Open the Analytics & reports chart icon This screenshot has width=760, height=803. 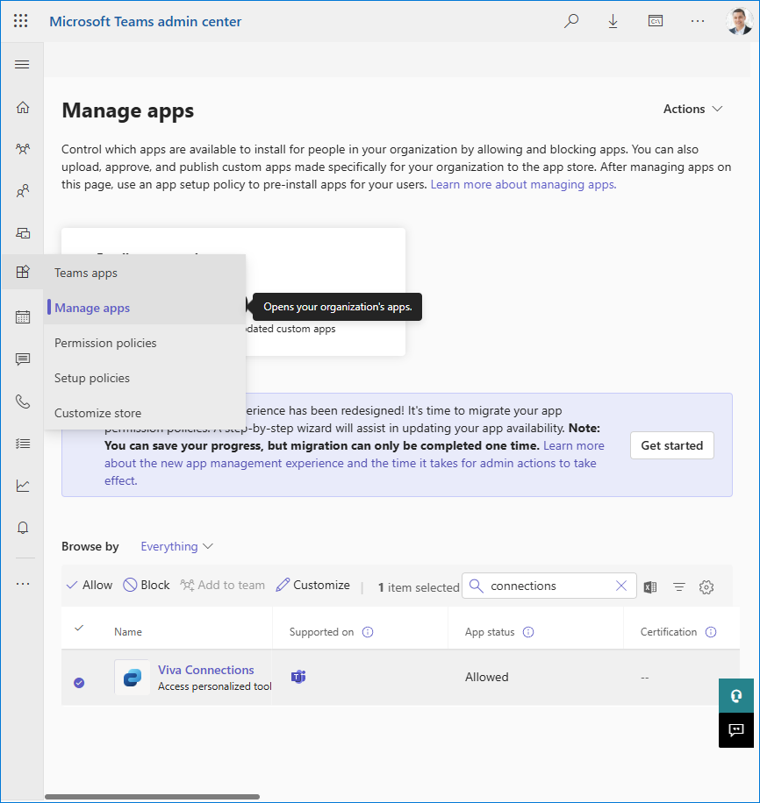coord(23,486)
